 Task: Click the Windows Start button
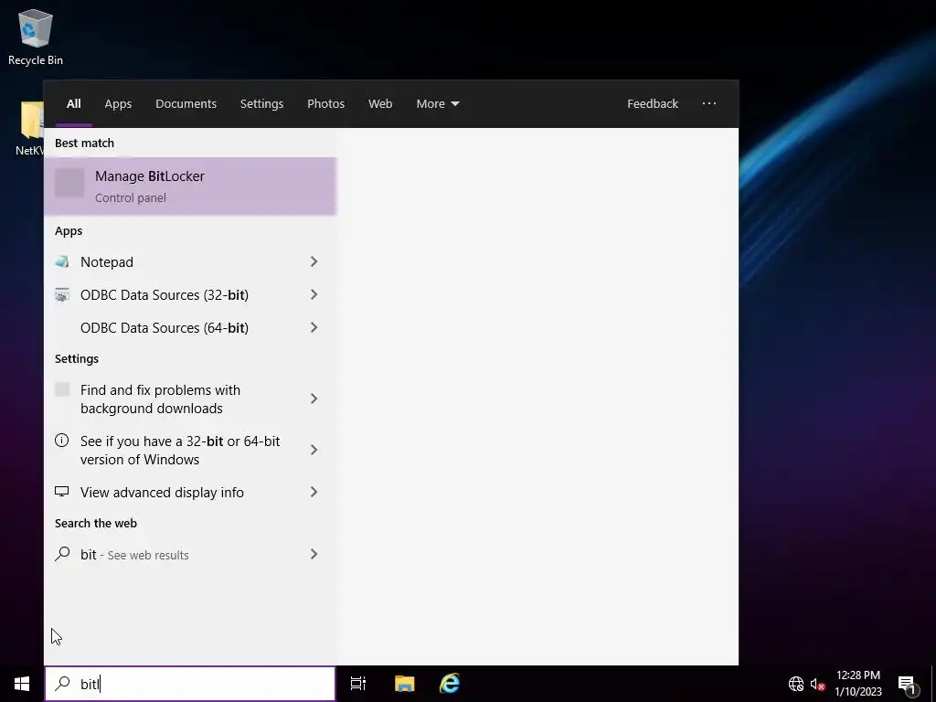pyautogui.click(x=22, y=684)
